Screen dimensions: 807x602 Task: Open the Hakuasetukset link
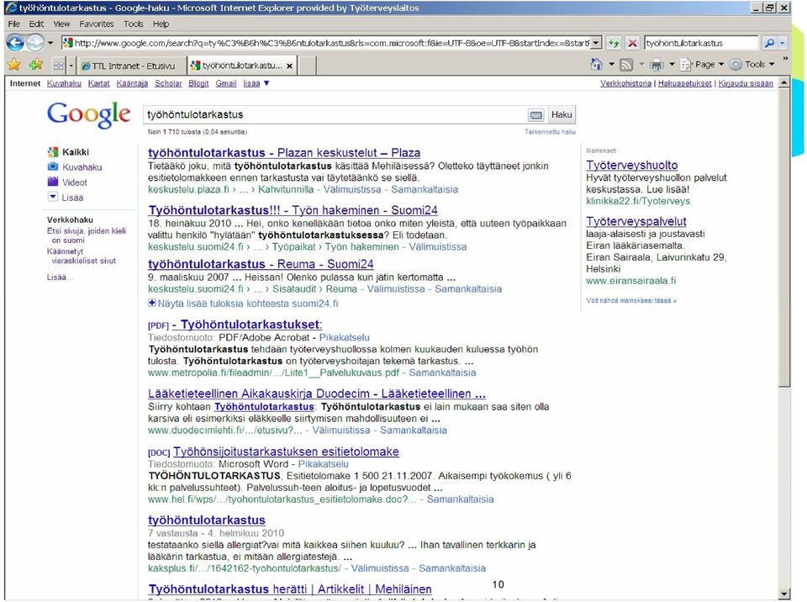(x=684, y=83)
